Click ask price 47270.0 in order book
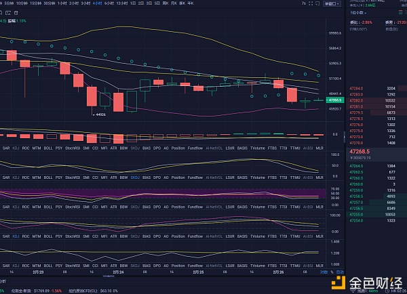407x294 pixels. (356, 143)
